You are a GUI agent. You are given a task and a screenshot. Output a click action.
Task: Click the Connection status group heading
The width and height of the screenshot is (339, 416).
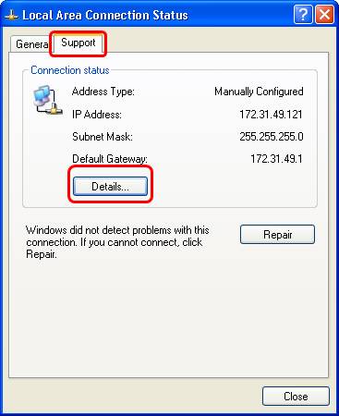[70, 70]
